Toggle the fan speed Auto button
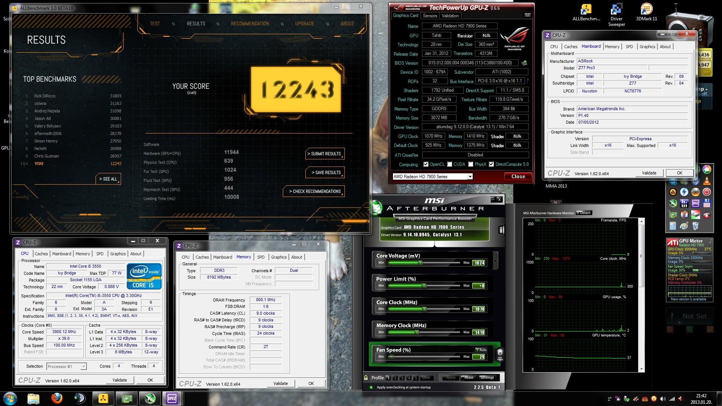 point(481,350)
